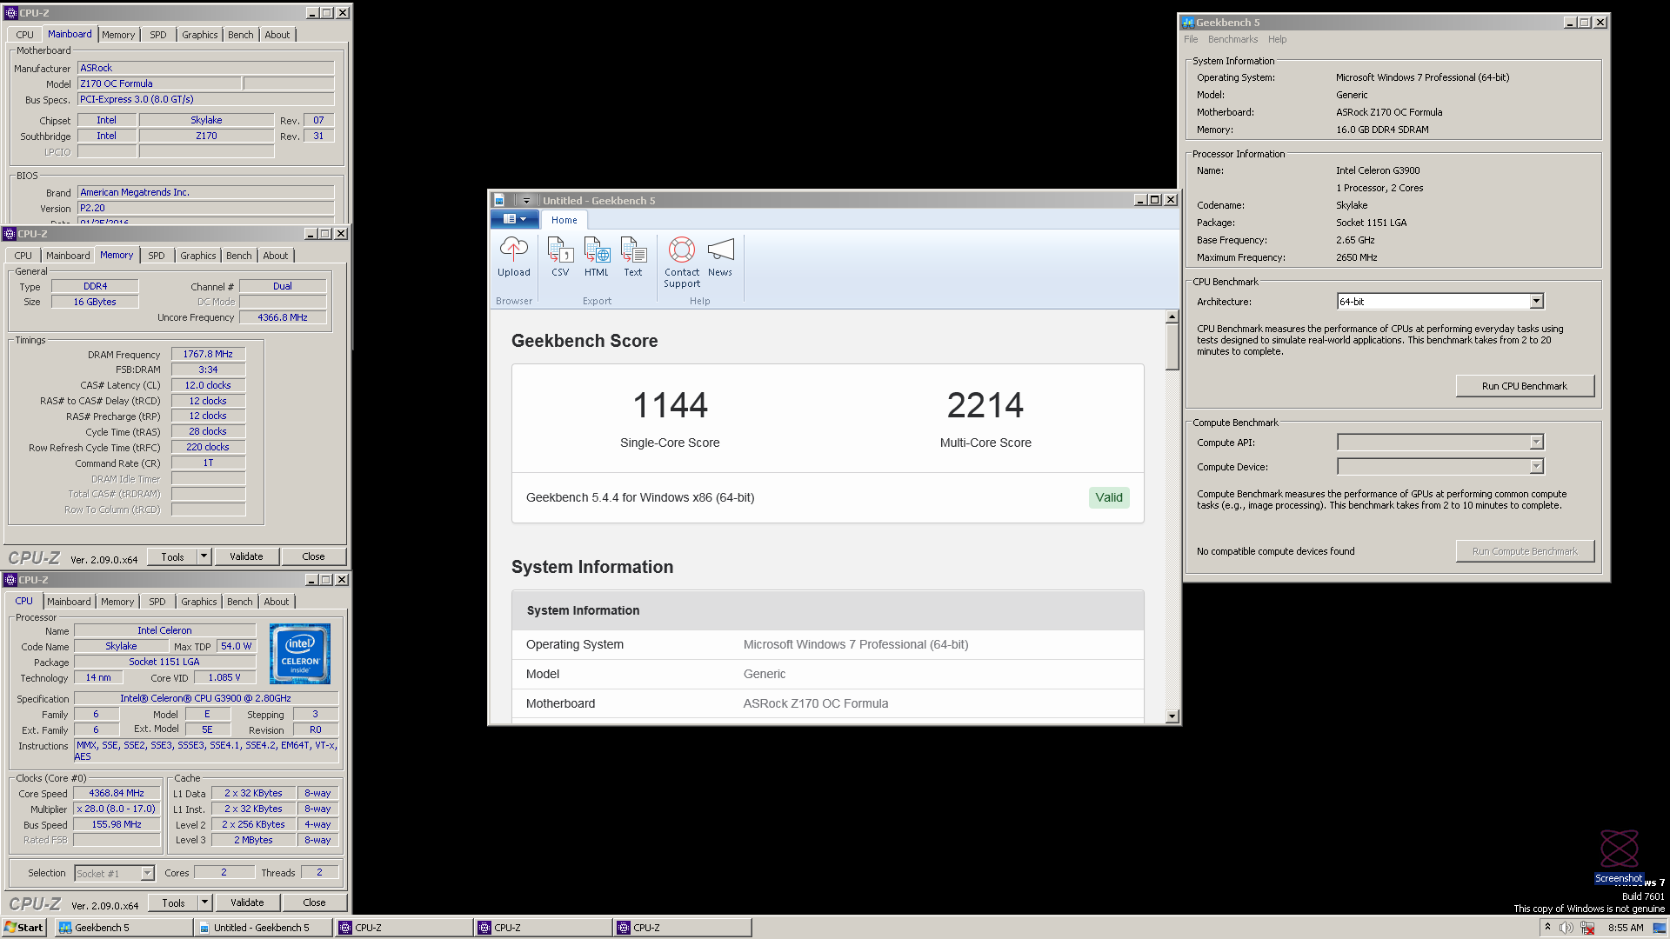The image size is (1670, 939).
Task: Open the Windows Start button
Action: [x=24, y=928]
